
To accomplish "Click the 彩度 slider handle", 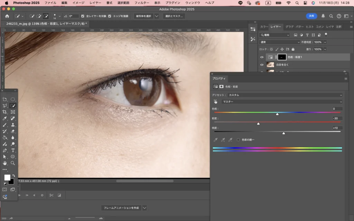I will [258, 124].
